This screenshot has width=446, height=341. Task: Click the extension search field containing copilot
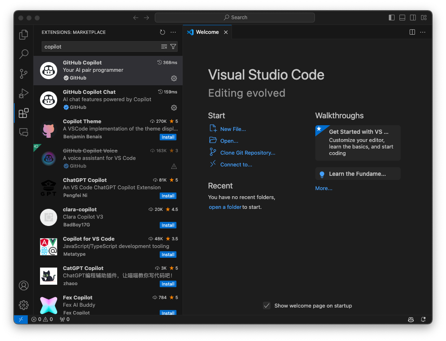pos(100,46)
